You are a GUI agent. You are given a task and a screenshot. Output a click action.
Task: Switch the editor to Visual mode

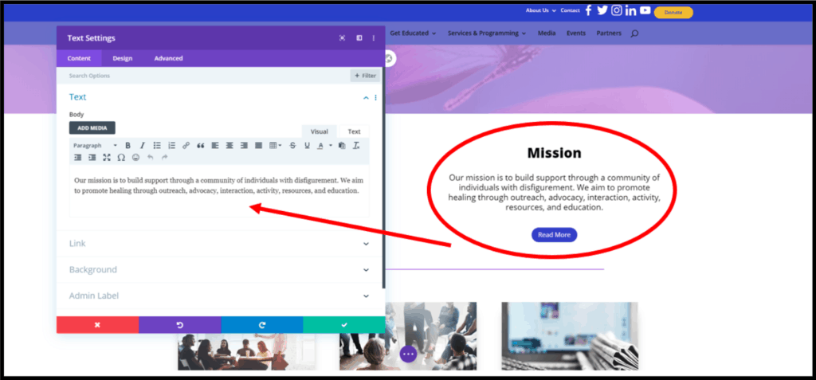319,131
